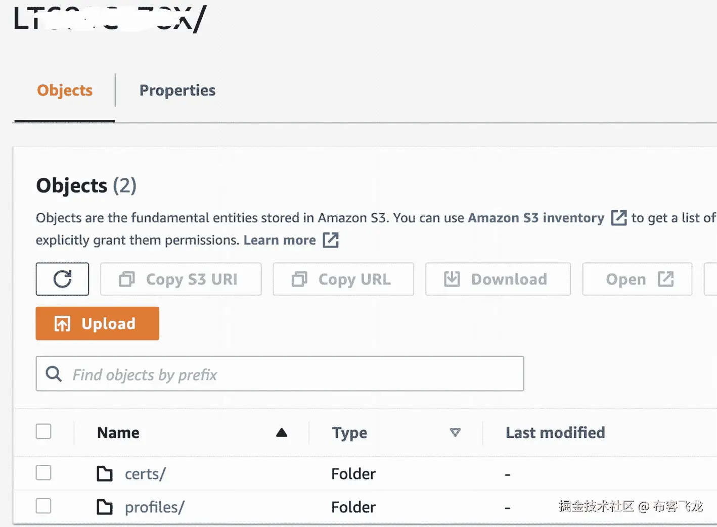Viewport: 717px width, 527px height.
Task: Select the Objects tab
Action: tap(65, 90)
